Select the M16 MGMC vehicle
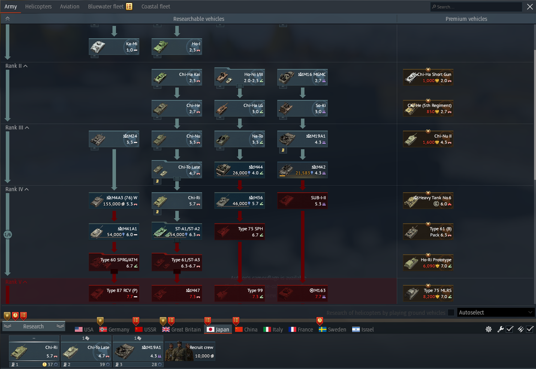 303,77
